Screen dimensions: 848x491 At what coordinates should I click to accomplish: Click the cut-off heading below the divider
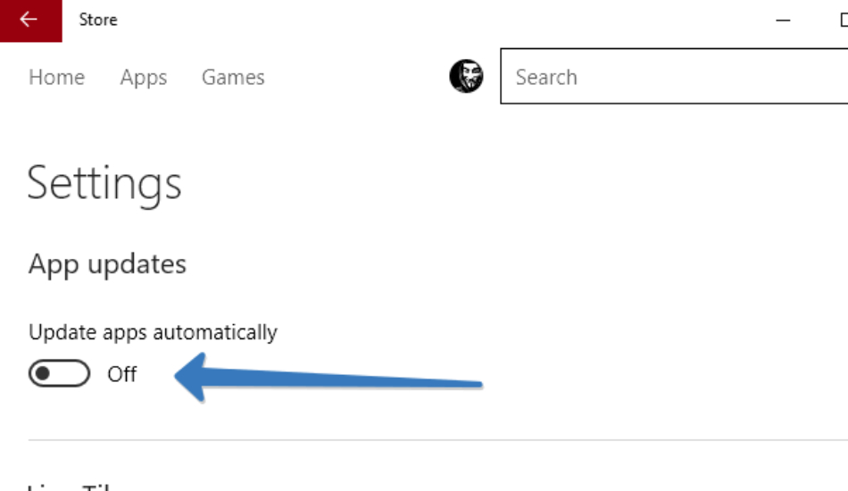(70, 487)
